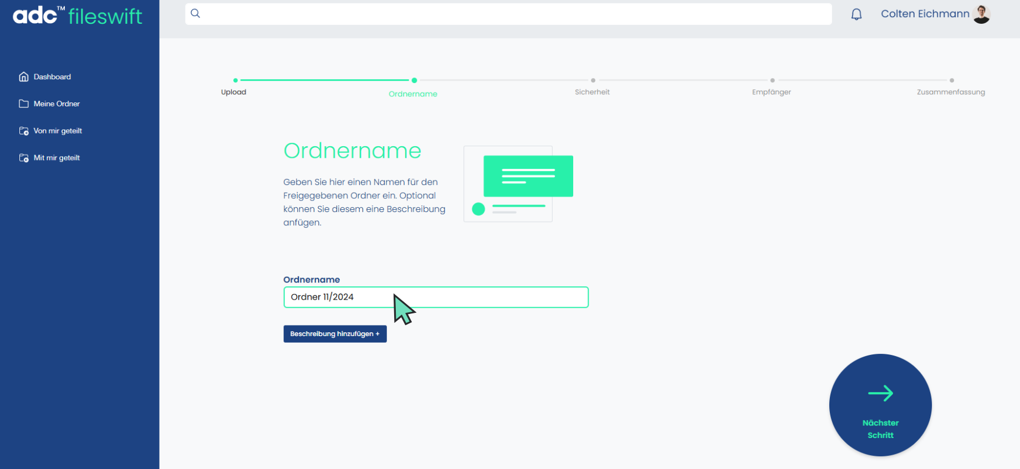Click the Von mir geteilt folder icon
Image resolution: width=1020 pixels, height=469 pixels.
(24, 131)
